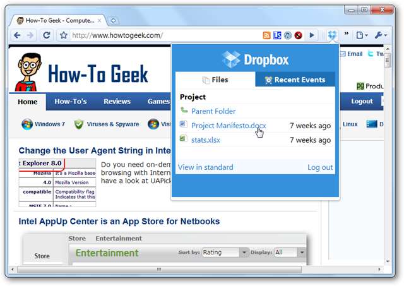This screenshot has height=286, width=404.
Task: Go up to Parent Folder
Action: coord(213,111)
